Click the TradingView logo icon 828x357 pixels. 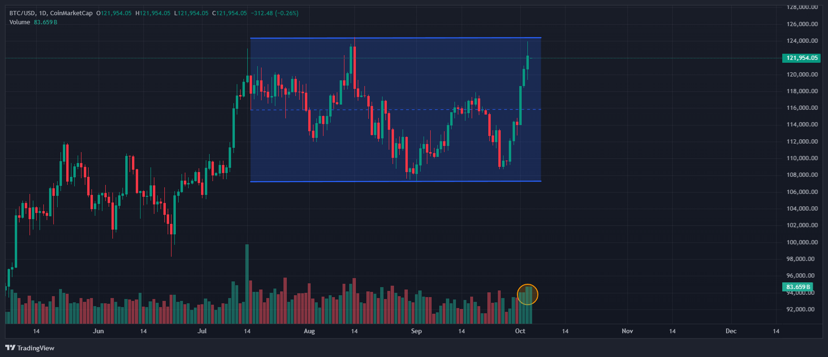coord(10,348)
